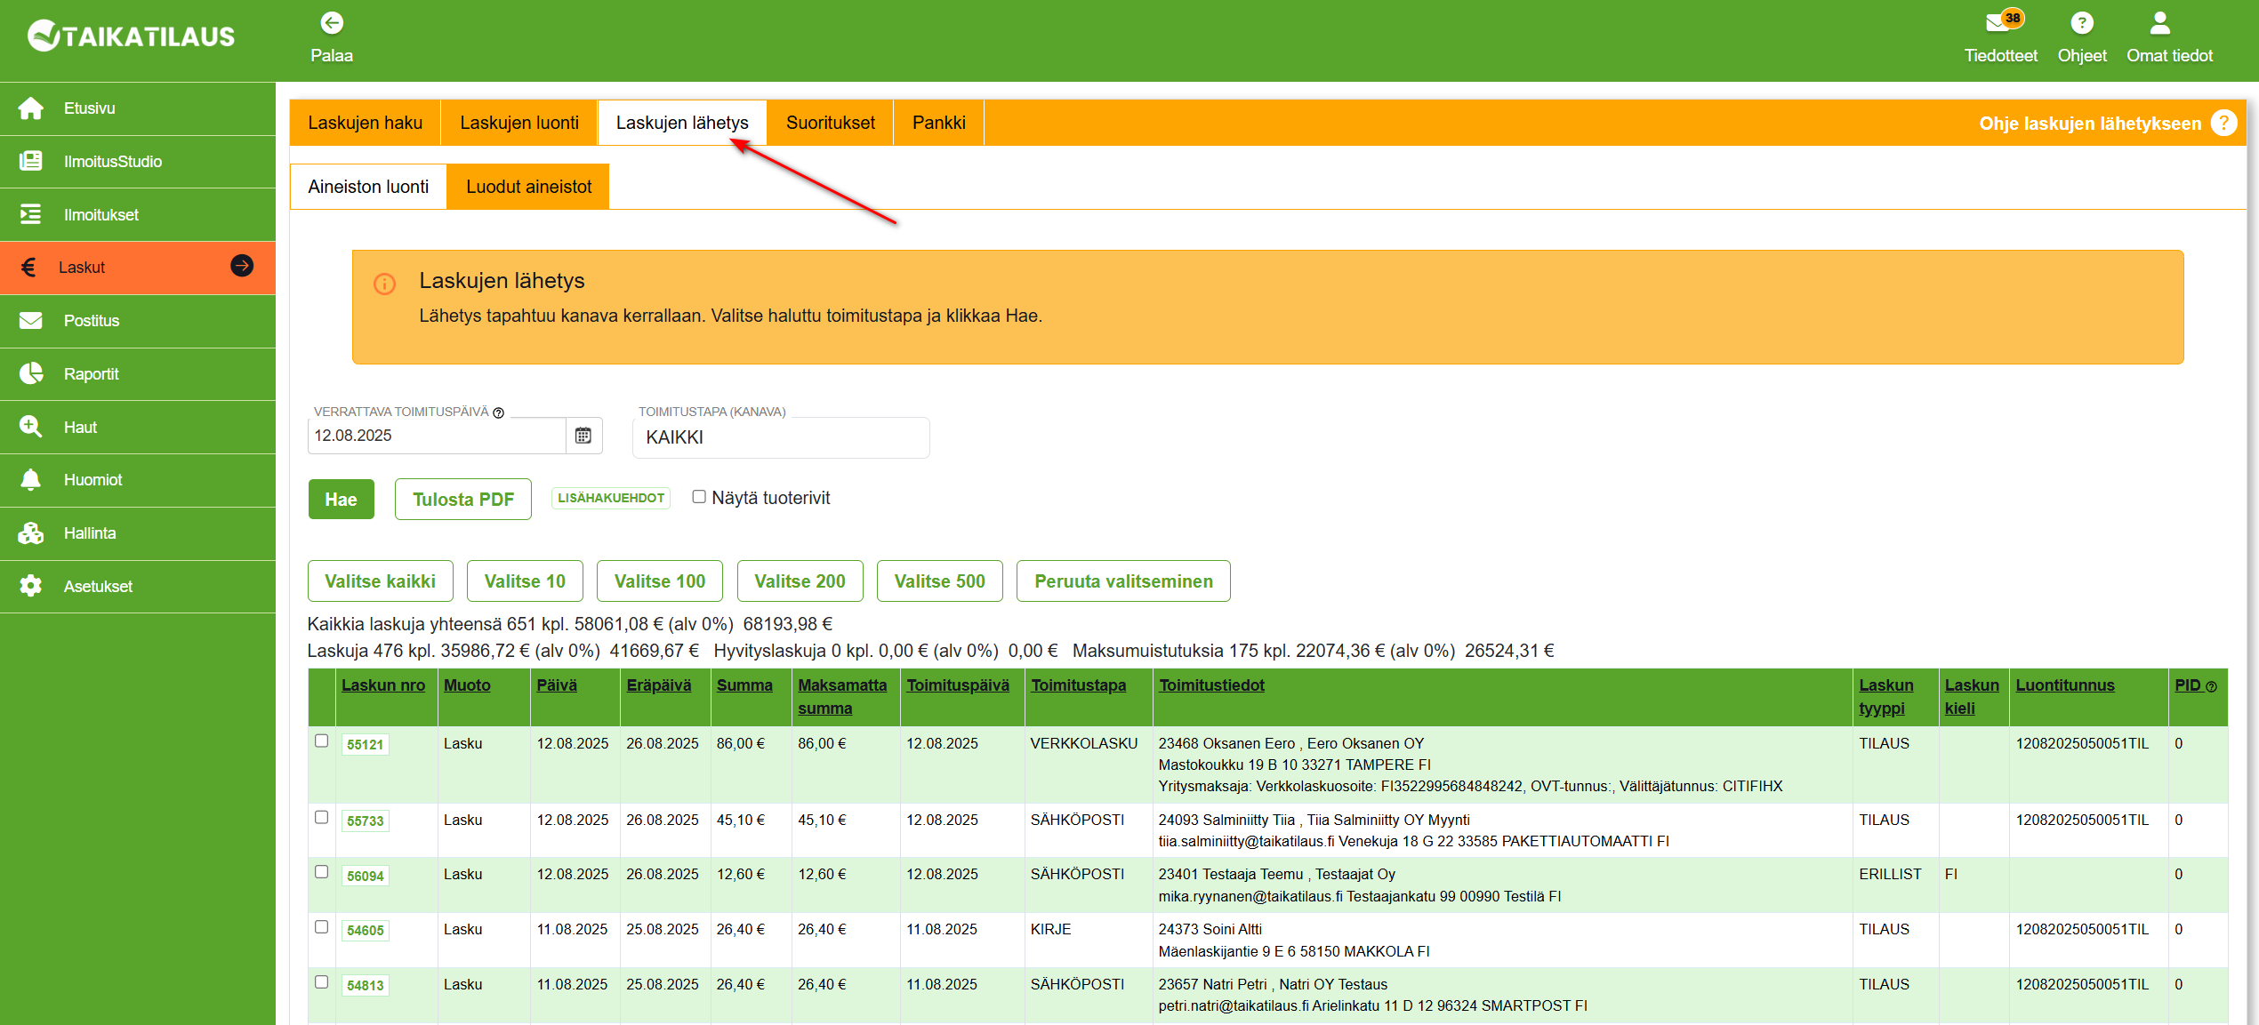Select checkbox for invoice 55121
Image resolution: width=2259 pixels, height=1025 pixels.
pos(321,741)
